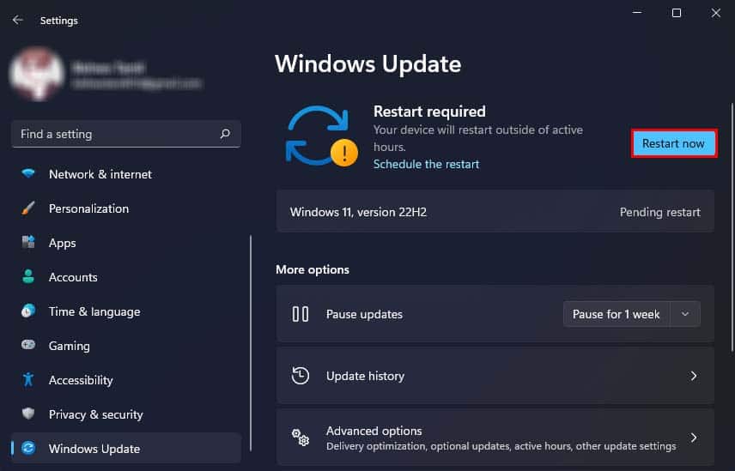Expand Advanced options chevron

[x=693, y=438]
